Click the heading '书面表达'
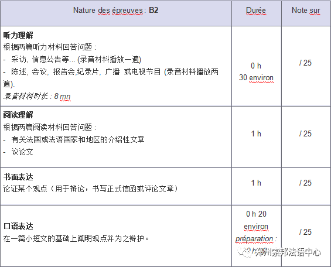Image resolution: width=331 pixels, height=267 pixels. pos(18,177)
